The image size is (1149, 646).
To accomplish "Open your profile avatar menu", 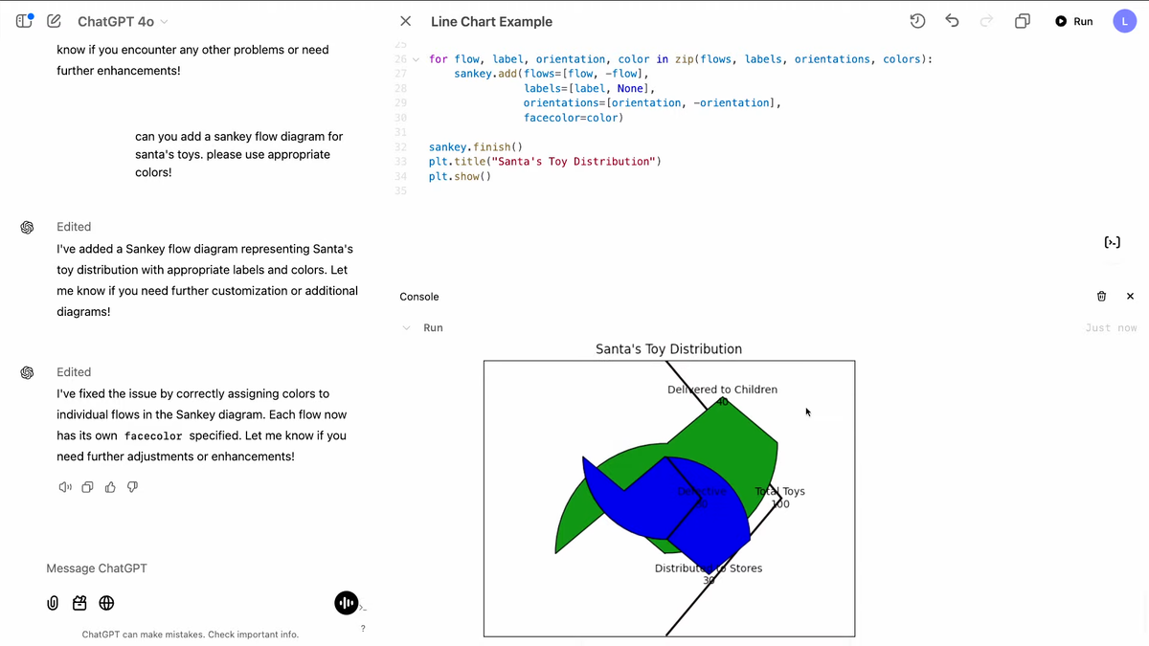I will (1124, 20).
